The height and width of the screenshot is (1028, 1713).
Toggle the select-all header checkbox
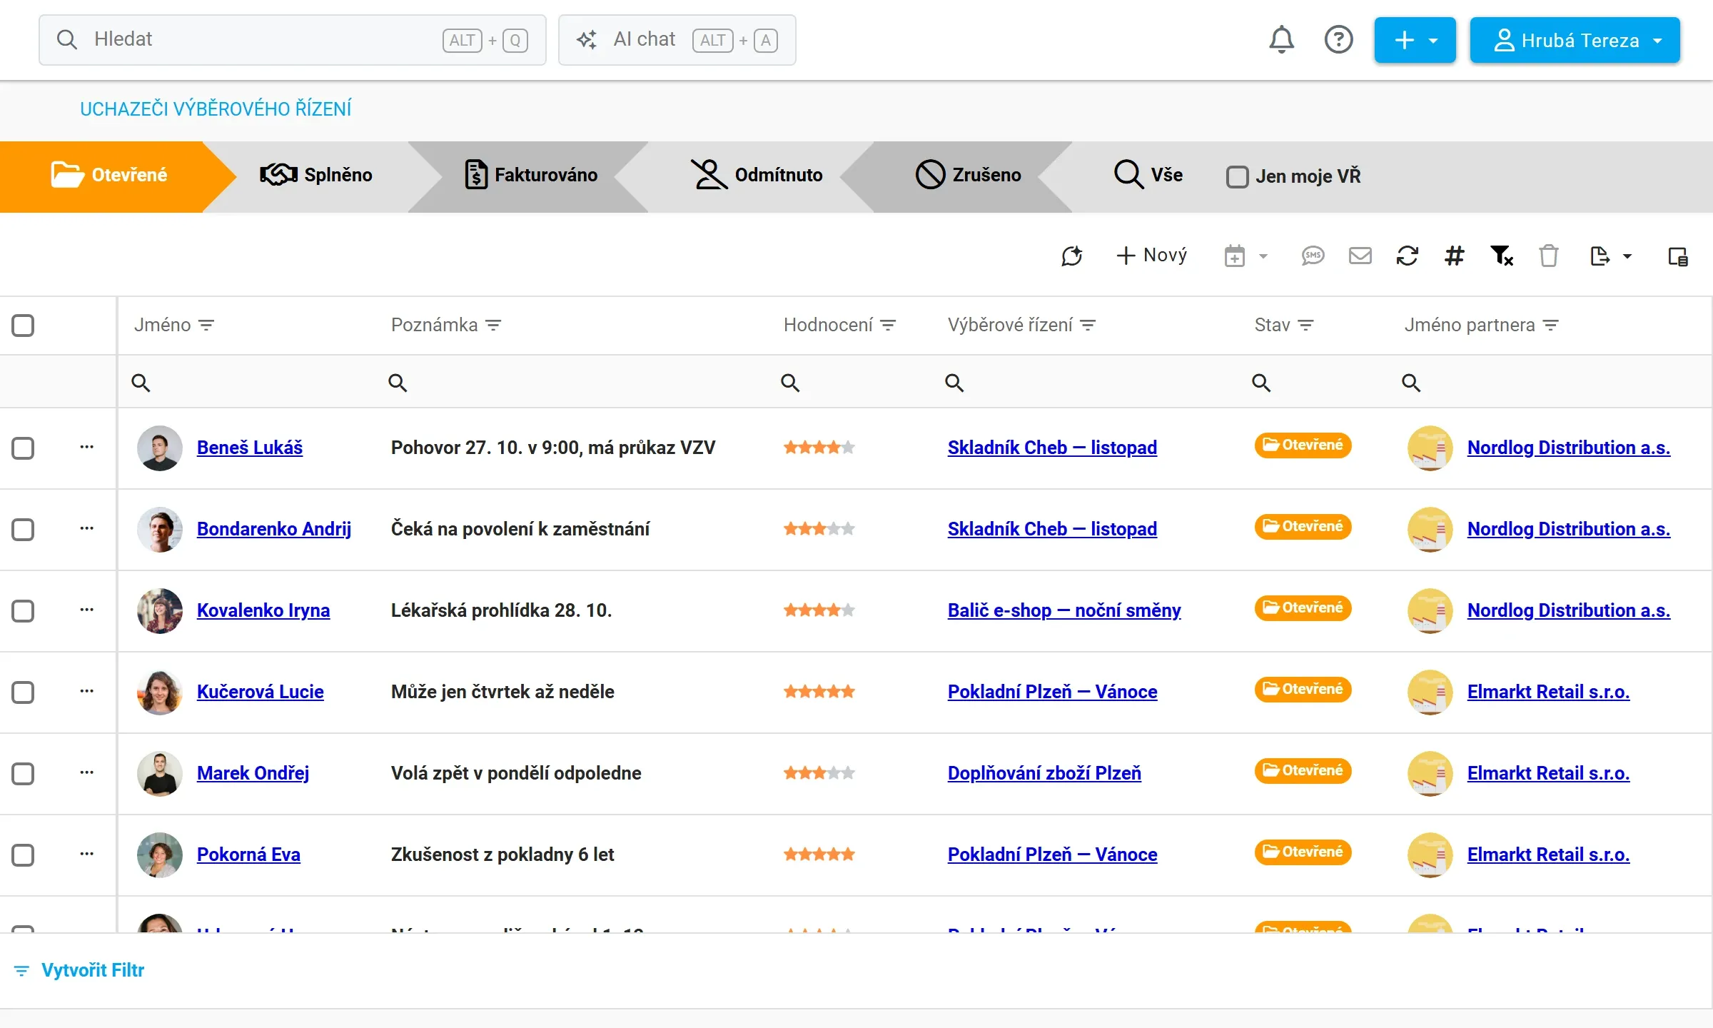[23, 326]
